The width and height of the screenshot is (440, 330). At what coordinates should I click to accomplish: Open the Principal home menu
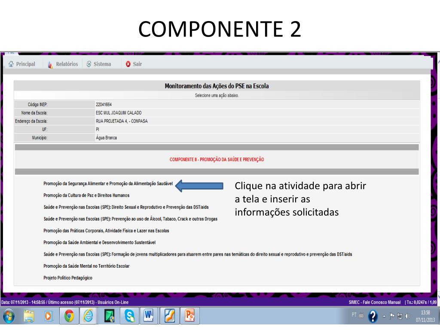[x=22, y=64]
